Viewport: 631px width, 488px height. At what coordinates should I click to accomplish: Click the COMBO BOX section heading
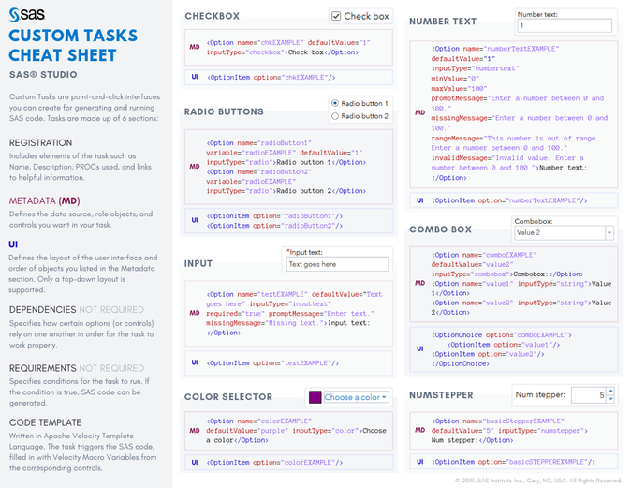pyautogui.click(x=440, y=229)
